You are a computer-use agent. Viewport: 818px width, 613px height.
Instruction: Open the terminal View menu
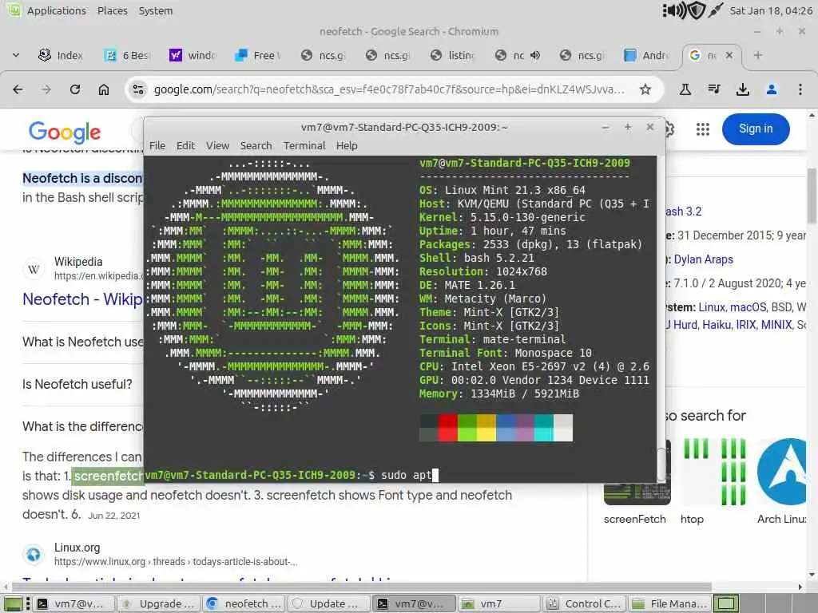(217, 146)
